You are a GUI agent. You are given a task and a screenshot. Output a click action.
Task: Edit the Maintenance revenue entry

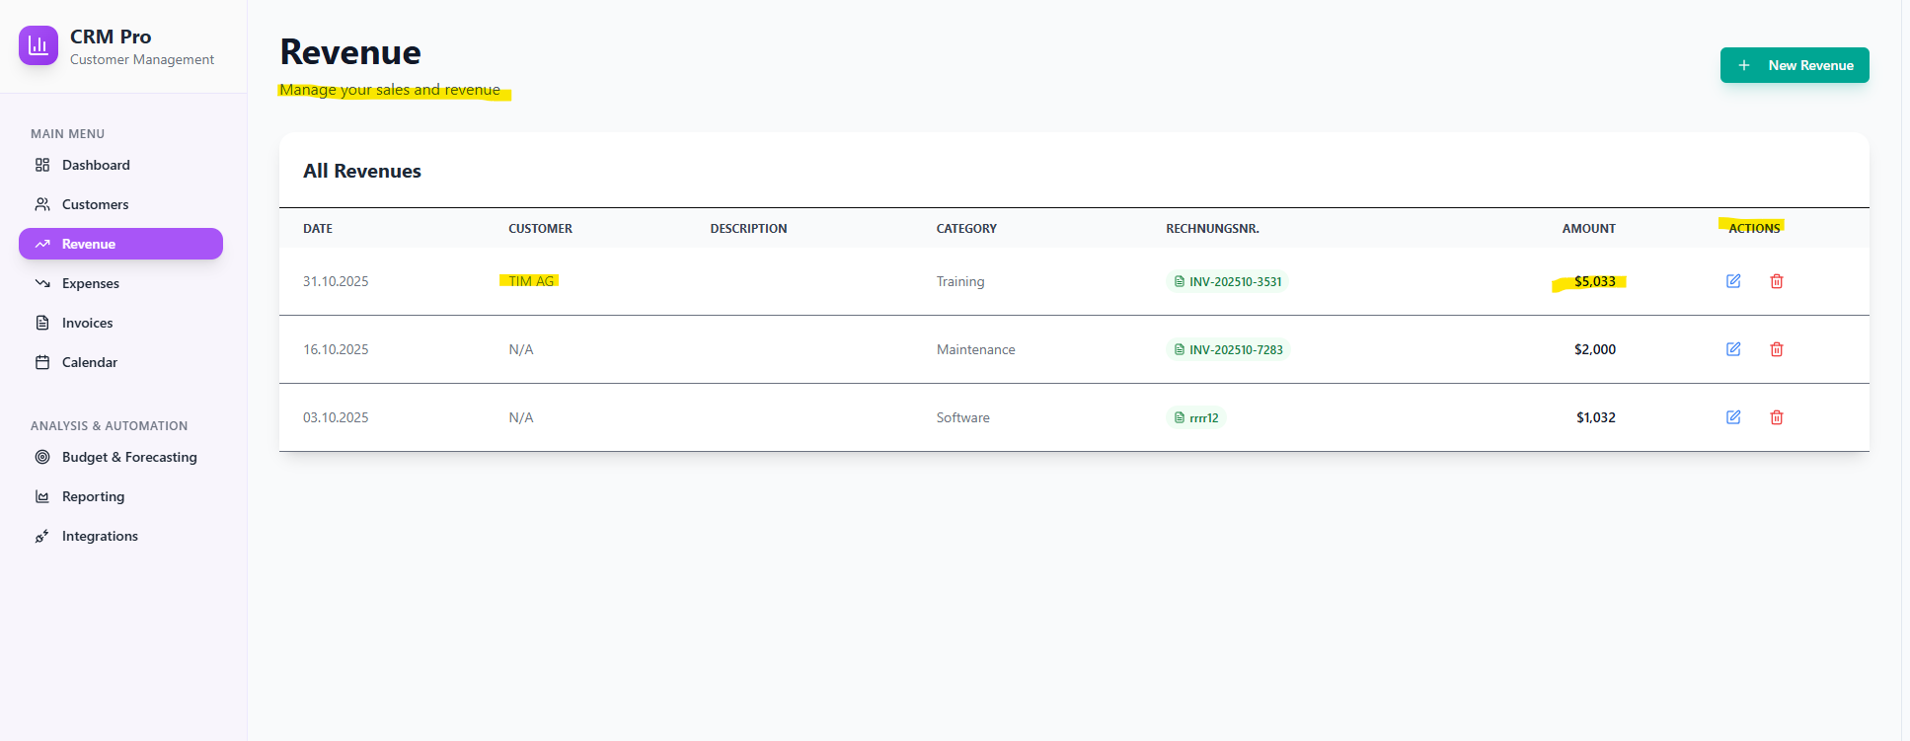1733,349
